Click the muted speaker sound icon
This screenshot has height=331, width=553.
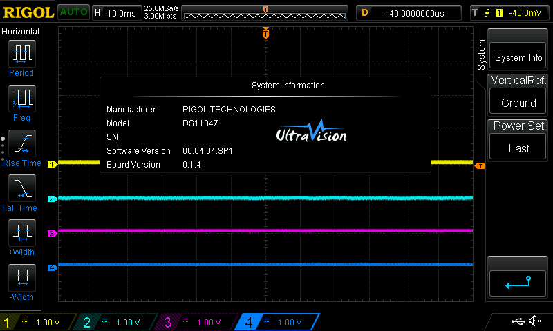click(x=535, y=321)
